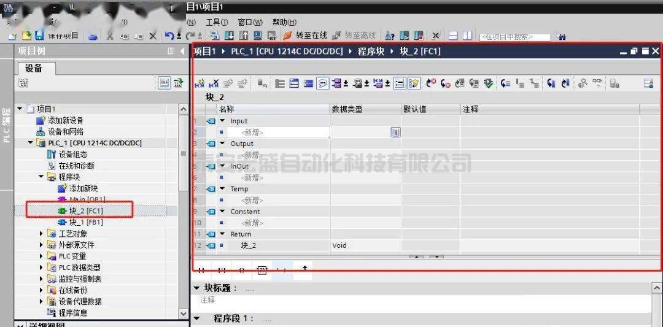663x327 pixels.
Task: Click the project tree scrollbar down arrow
Action: (x=183, y=314)
